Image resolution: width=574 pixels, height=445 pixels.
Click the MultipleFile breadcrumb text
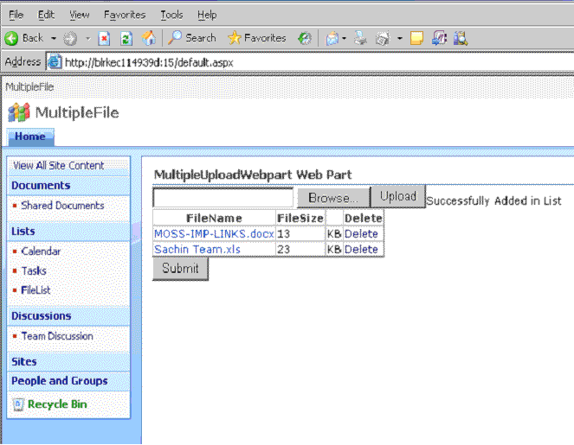click(x=29, y=87)
